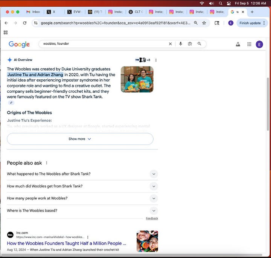Click the Inc.com site name
The image size is (271, 258).
tap(22, 233)
